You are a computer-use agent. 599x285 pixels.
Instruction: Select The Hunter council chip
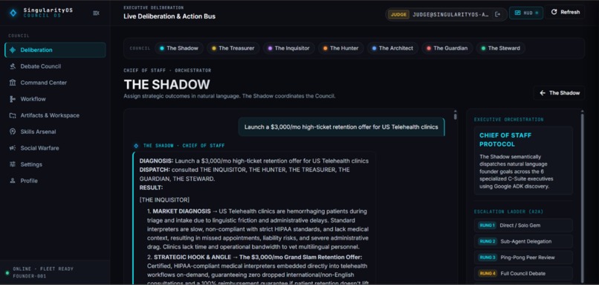coord(341,48)
